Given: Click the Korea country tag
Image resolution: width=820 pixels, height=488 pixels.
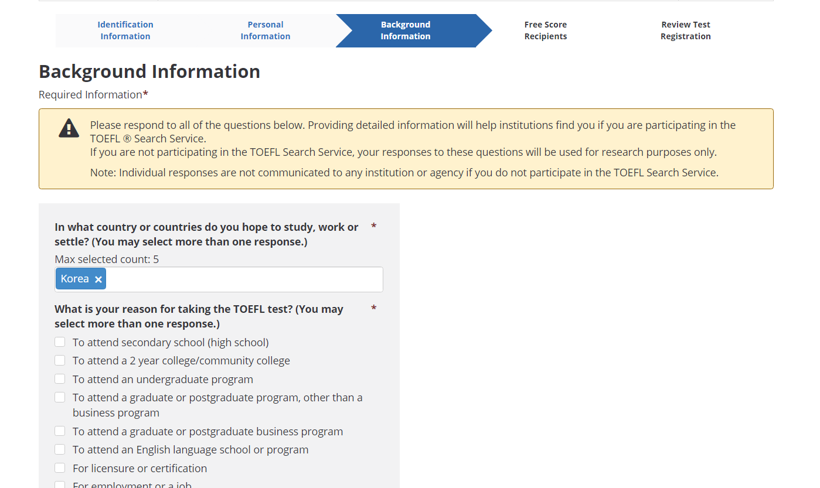Looking at the screenshot, I should [x=75, y=279].
